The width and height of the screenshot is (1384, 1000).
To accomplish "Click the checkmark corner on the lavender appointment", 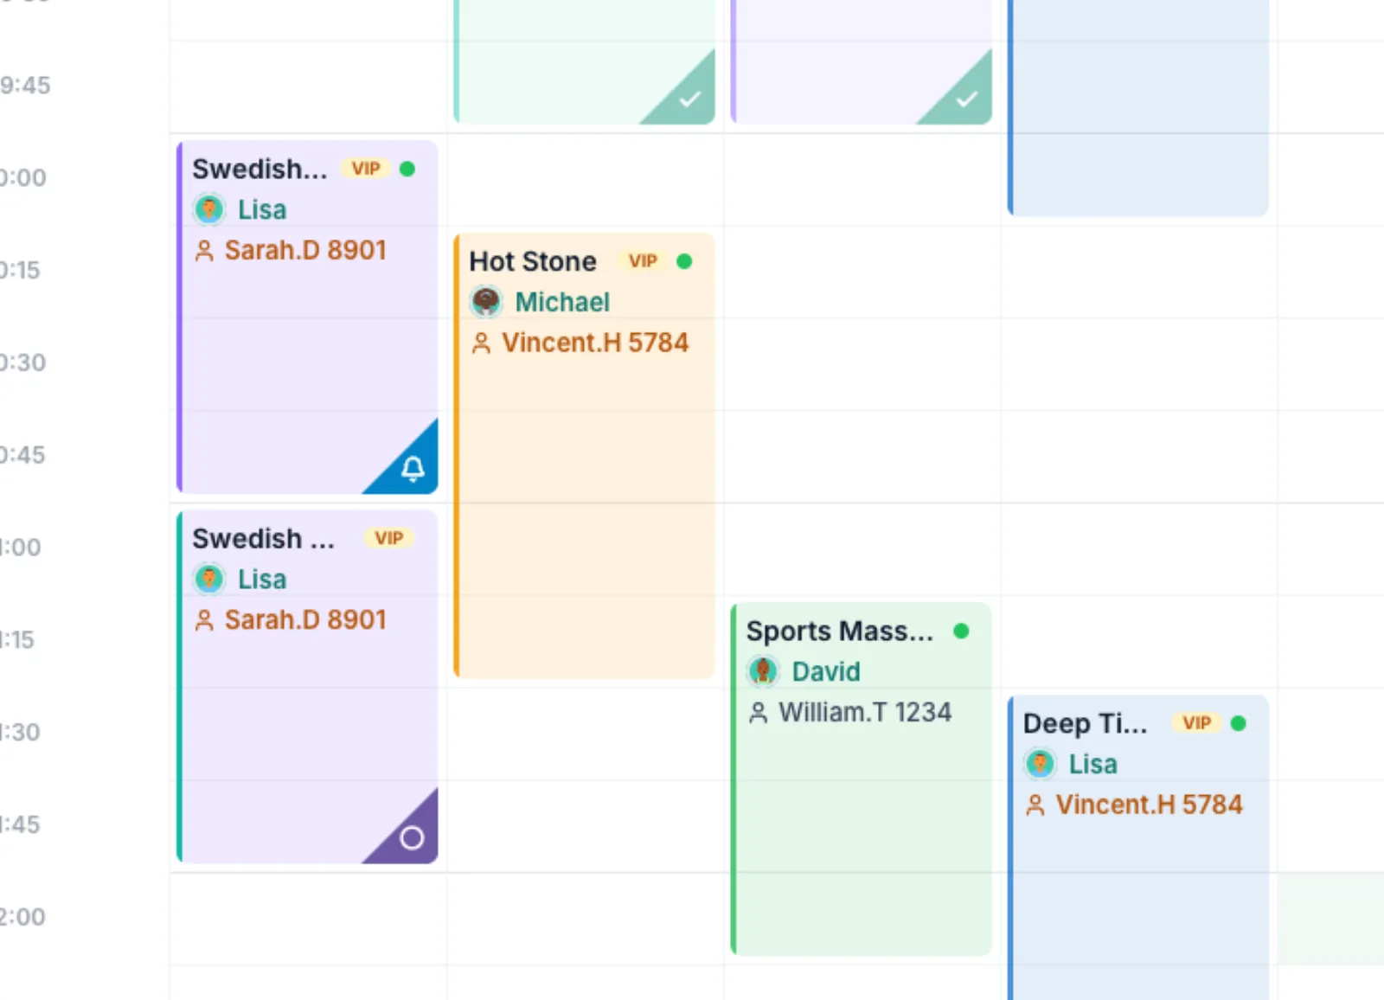I will pyautogui.click(x=966, y=99).
